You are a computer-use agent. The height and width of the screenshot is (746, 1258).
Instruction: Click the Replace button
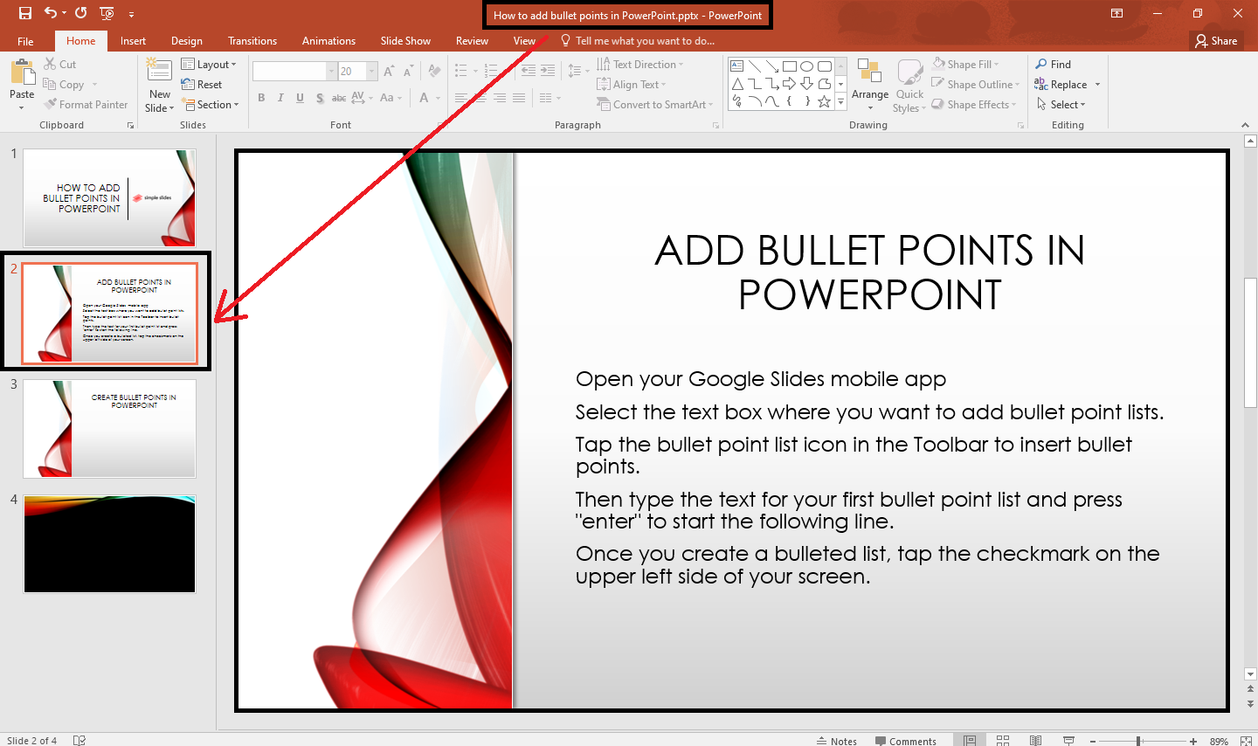click(1061, 85)
